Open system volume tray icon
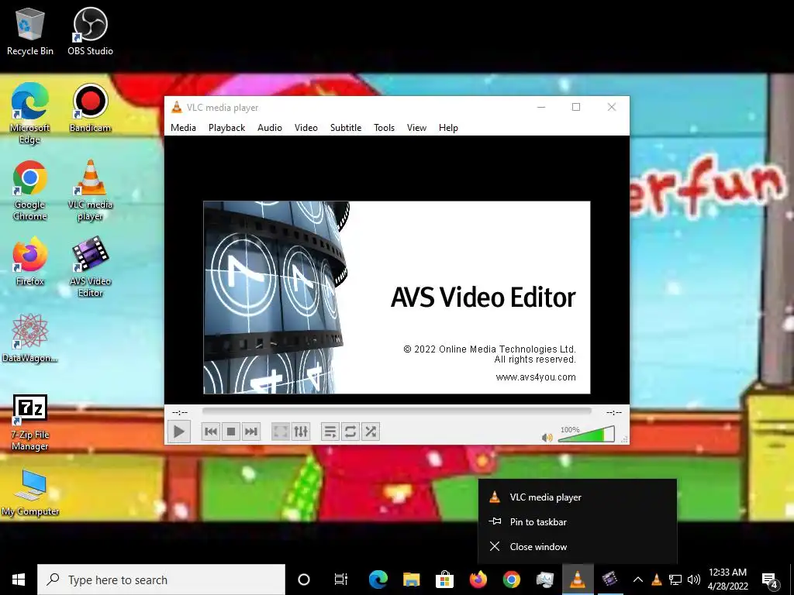Image resolution: width=794 pixels, height=595 pixels. point(694,580)
